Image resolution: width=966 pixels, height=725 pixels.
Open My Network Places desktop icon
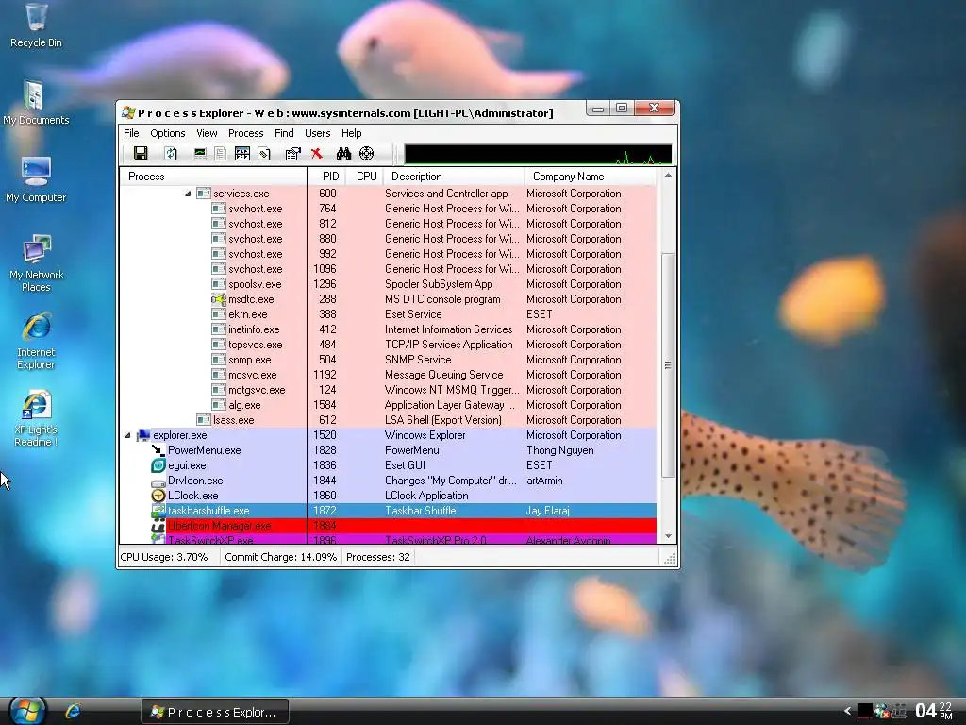click(37, 263)
